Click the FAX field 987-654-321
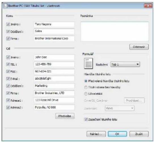 click(x=54, y=71)
